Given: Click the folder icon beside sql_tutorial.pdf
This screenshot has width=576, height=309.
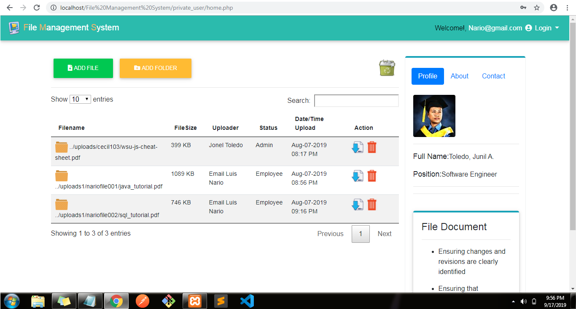Looking at the screenshot, I should tap(61, 203).
